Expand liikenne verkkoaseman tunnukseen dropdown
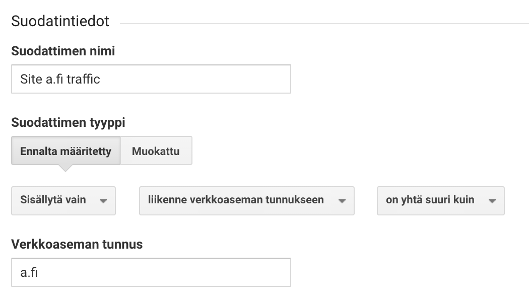529x305 pixels. [247, 200]
